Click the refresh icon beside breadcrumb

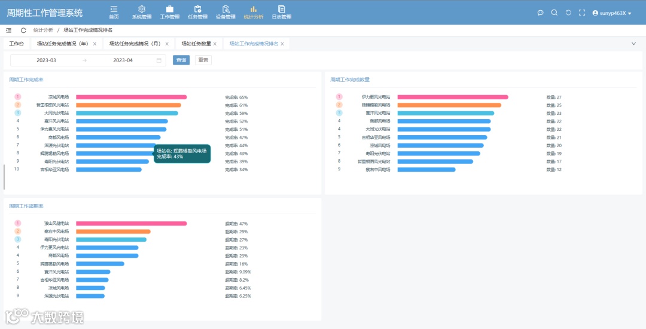point(23,31)
